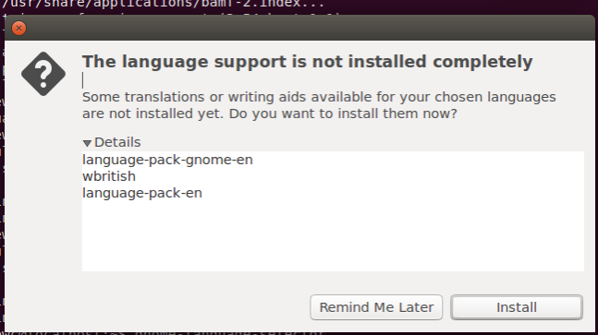Collapse the Details disclosure triangle

pyautogui.click(x=87, y=143)
